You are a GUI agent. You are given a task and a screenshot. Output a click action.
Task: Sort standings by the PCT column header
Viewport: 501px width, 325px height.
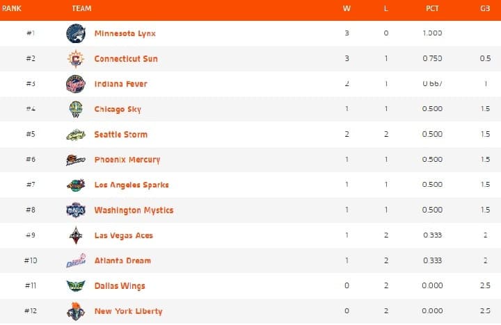432,8
